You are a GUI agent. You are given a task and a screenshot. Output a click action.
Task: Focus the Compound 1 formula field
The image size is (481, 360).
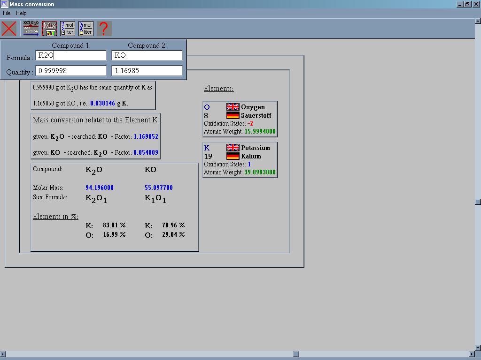[71, 55]
